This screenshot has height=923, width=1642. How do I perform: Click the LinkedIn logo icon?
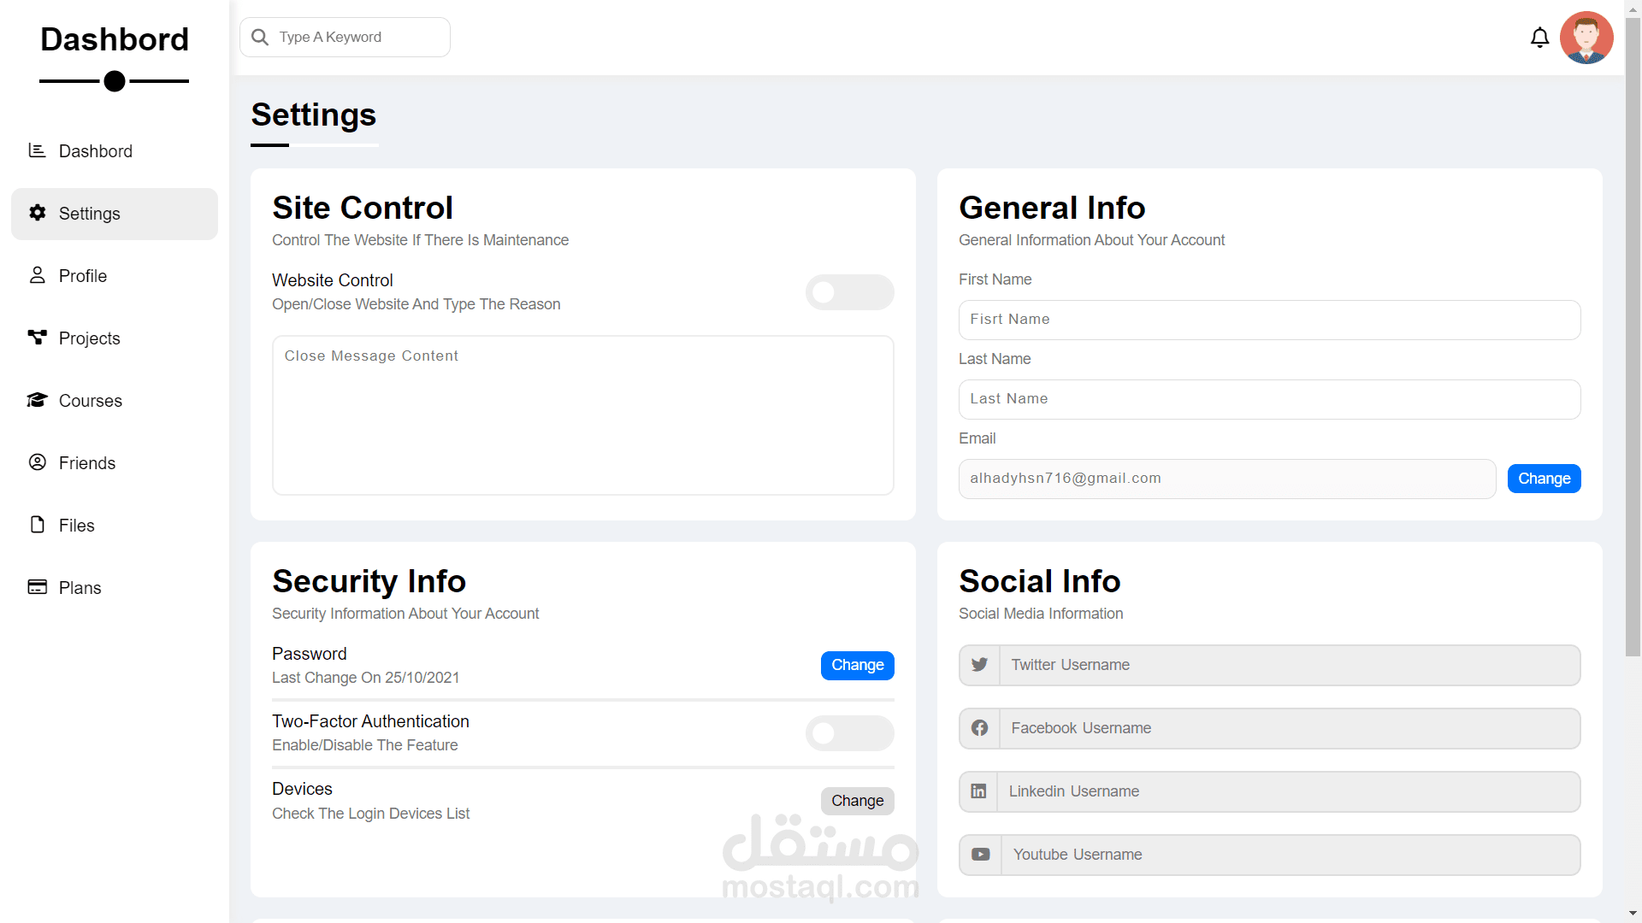[x=978, y=791]
